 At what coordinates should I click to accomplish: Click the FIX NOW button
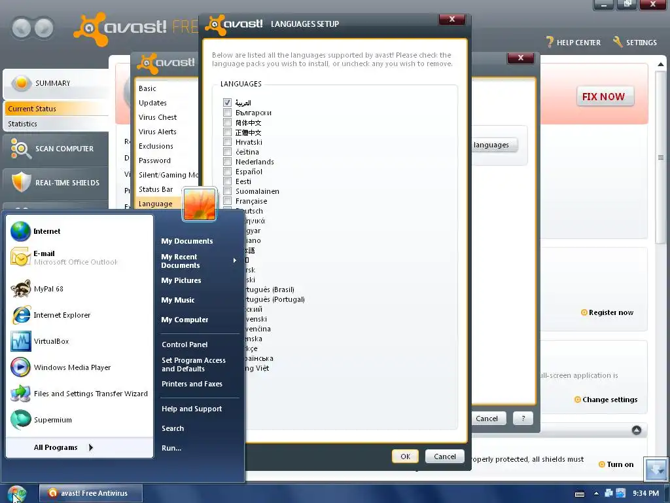(x=604, y=97)
